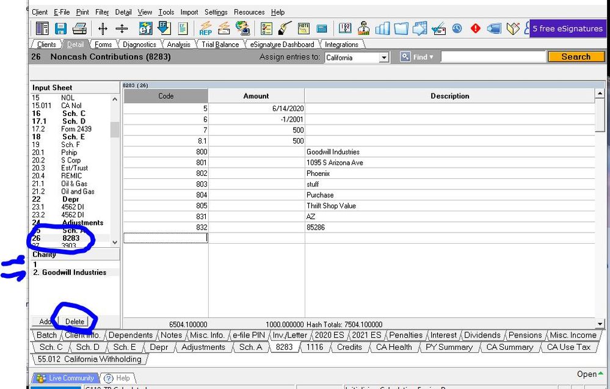Click the Print toolbar icon
The width and height of the screenshot is (610, 389).
click(x=79, y=28)
